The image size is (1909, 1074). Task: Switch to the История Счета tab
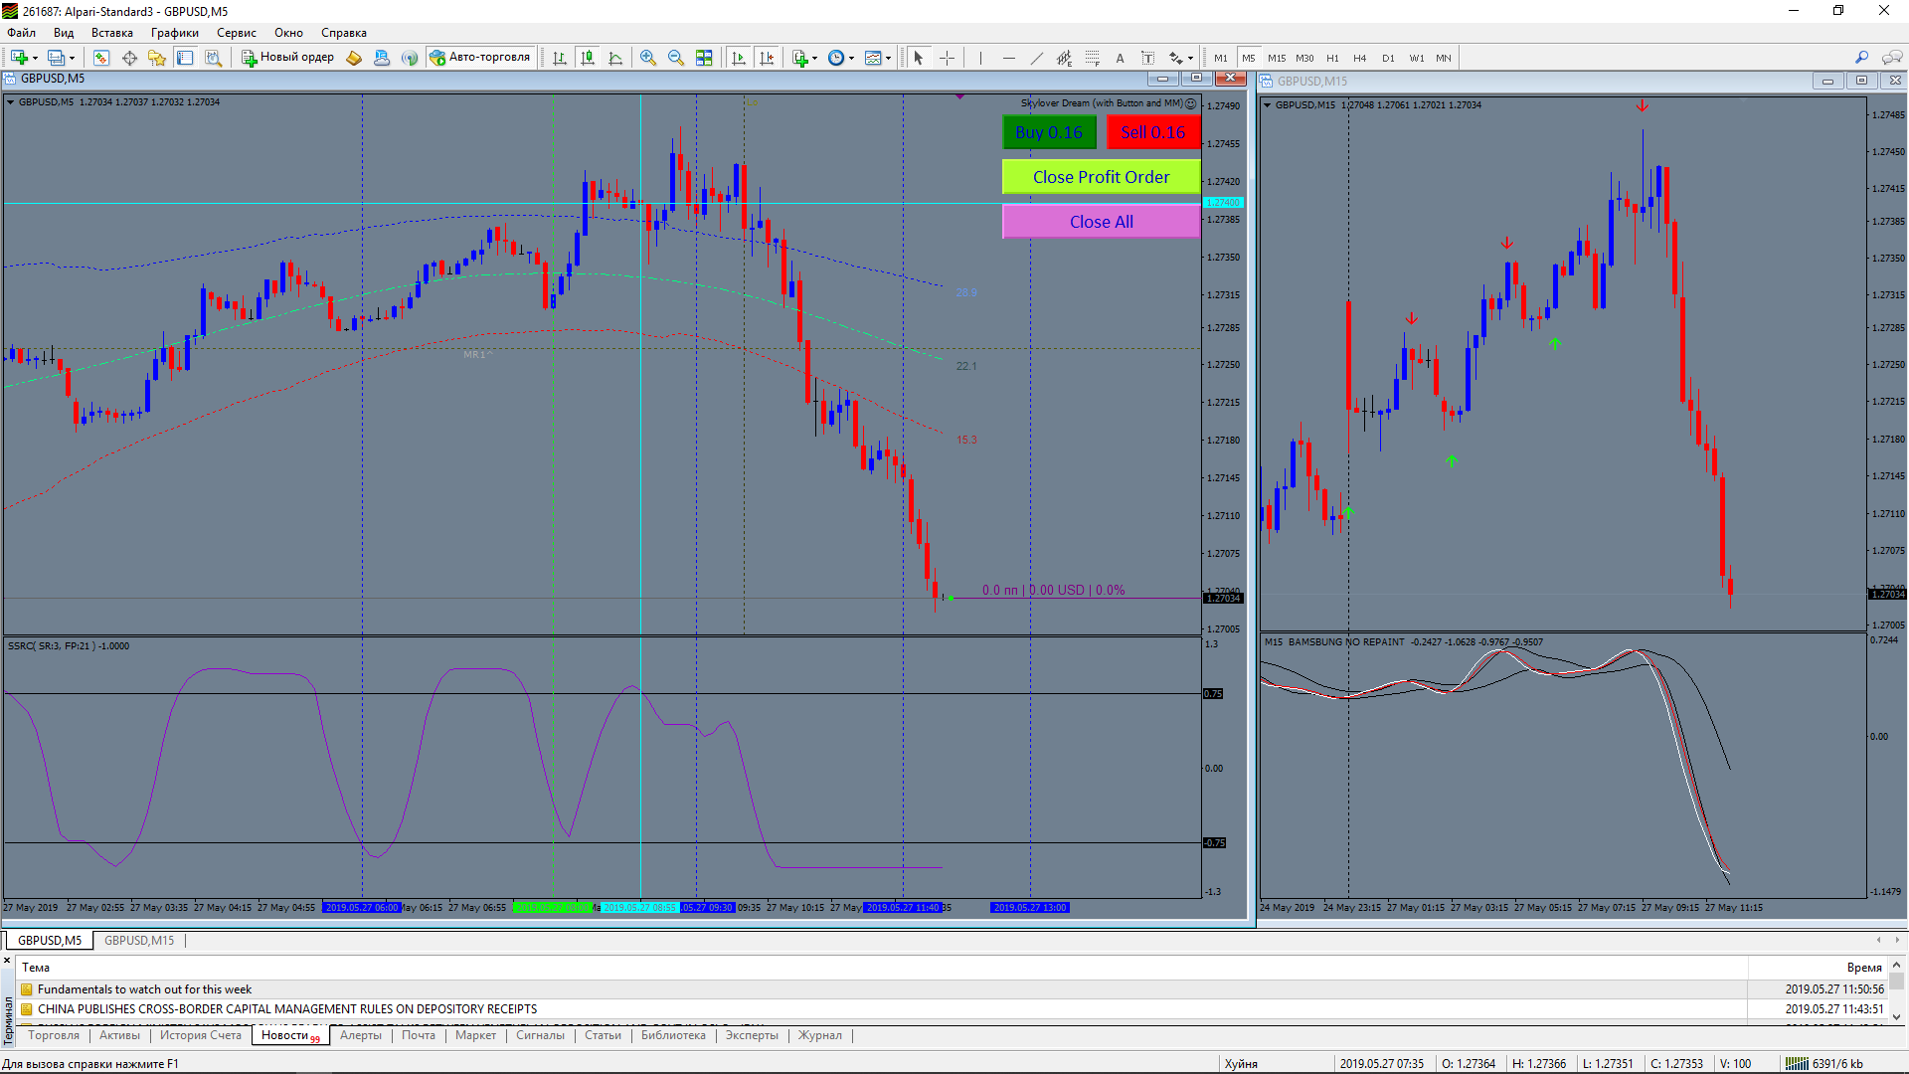click(201, 1035)
